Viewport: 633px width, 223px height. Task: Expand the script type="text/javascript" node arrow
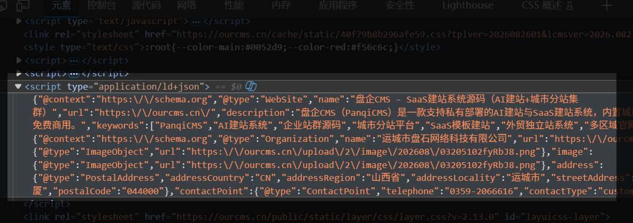(x=19, y=21)
